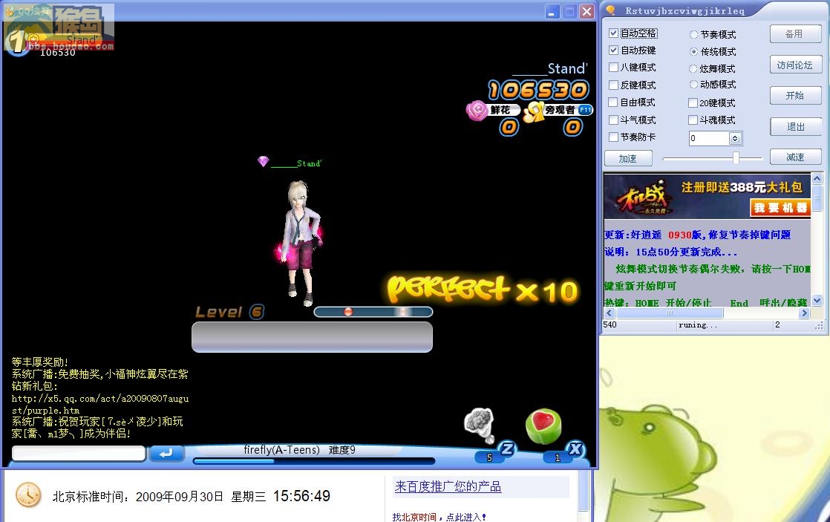Click the 'firefly(A-Teens) 难度9' song title
The height and width of the screenshot is (522, 830).
(300, 450)
